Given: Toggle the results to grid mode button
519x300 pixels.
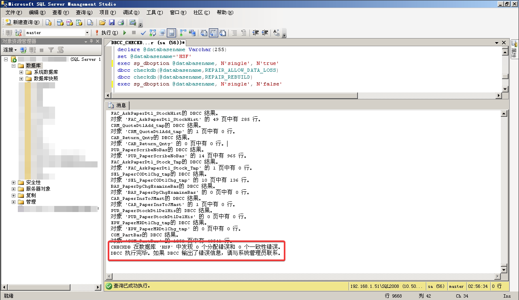Looking at the screenshot, I should click(213, 32).
